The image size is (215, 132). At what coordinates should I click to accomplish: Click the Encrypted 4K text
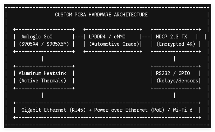176,44
